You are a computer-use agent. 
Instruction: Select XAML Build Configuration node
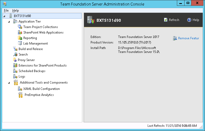coord(41,89)
